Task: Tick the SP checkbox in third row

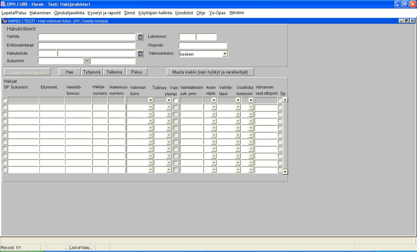Action: click(x=5, y=114)
